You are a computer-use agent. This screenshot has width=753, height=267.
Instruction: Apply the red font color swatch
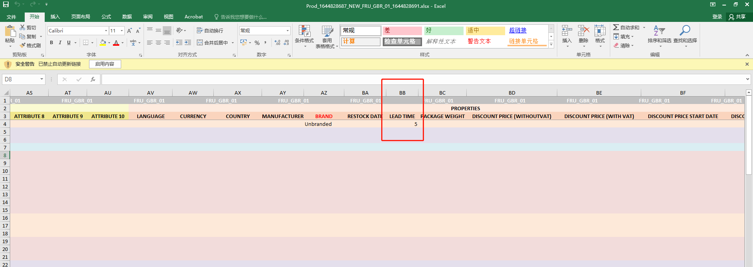tap(116, 43)
